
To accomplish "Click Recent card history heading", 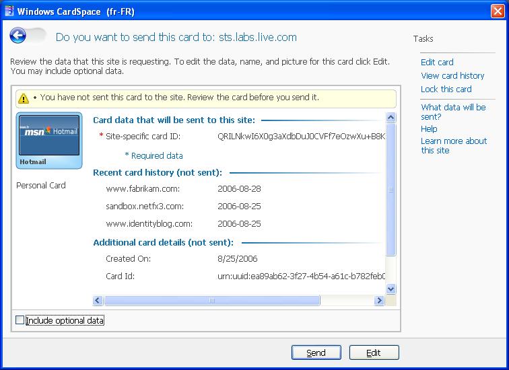I will point(158,172).
